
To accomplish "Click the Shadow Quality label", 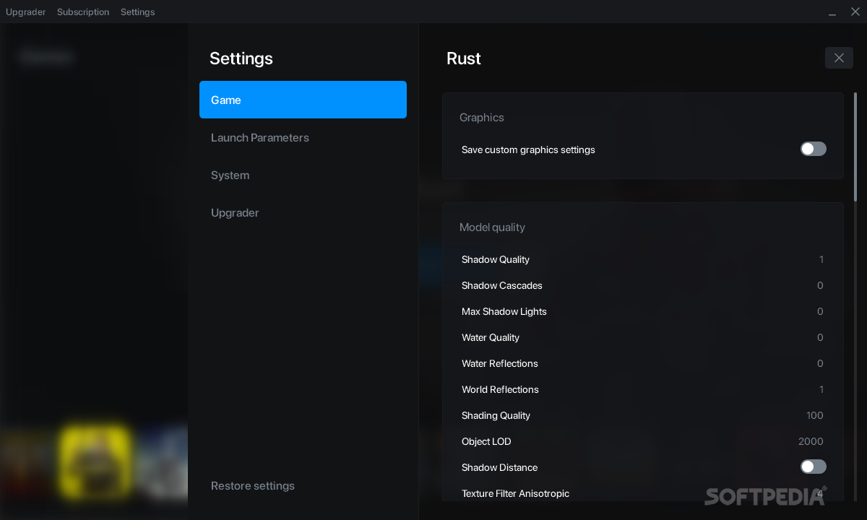I will 496,259.
